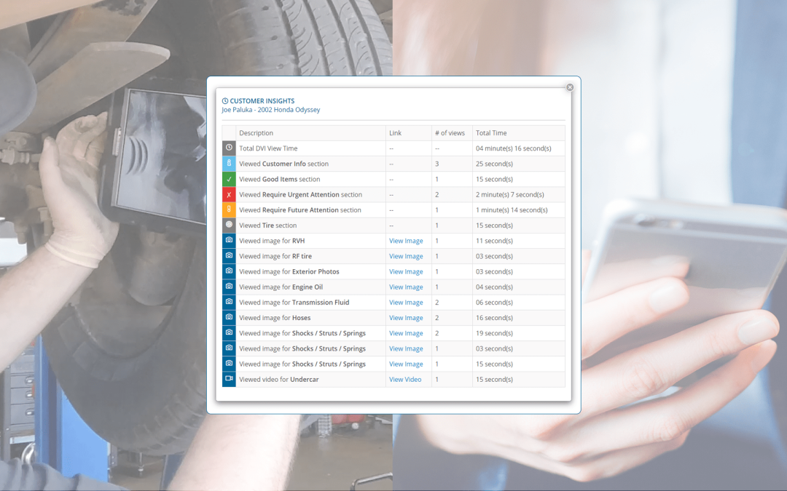This screenshot has height=491, width=787.
Task: Click the camera icon on the Hoses row
Action: tap(228, 317)
